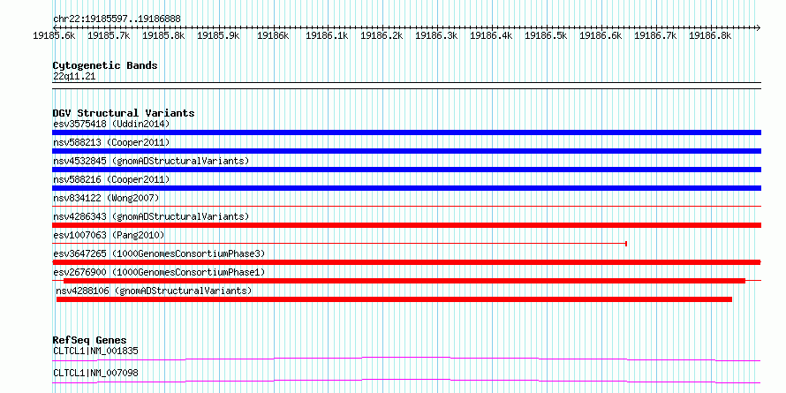Click the nsv588216 (Cooper2011) label
The image size is (786, 393).
pyautogui.click(x=111, y=179)
